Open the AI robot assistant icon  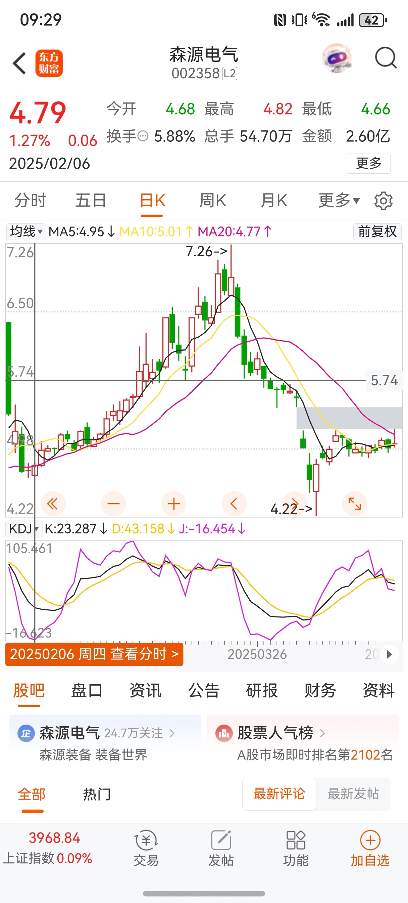(337, 58)
